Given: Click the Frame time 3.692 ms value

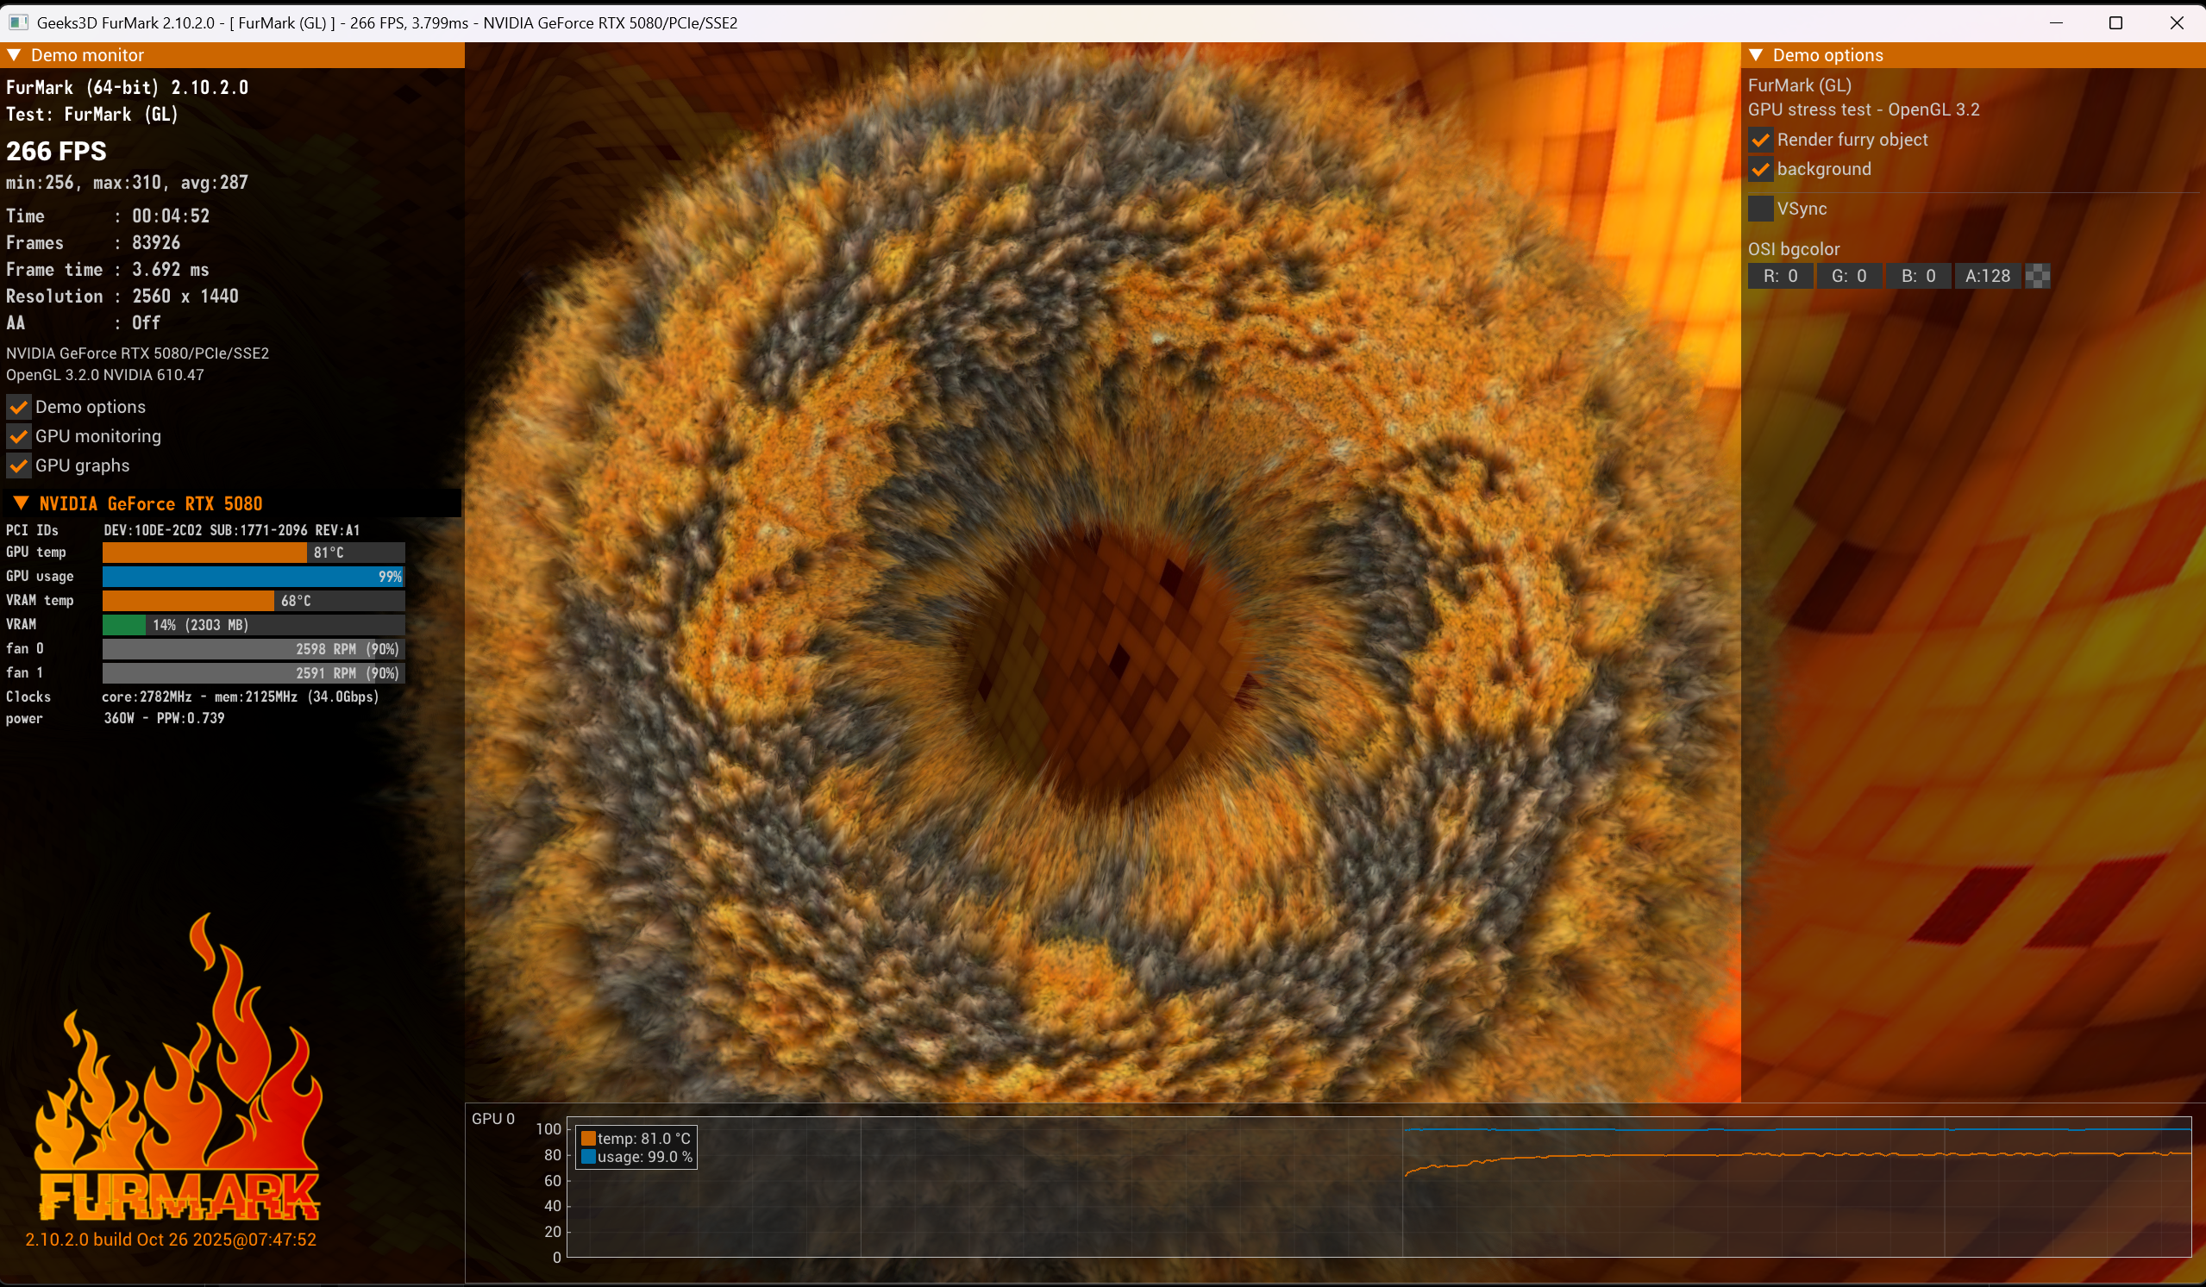Looking at the screenshot, I should pos(171,270).
